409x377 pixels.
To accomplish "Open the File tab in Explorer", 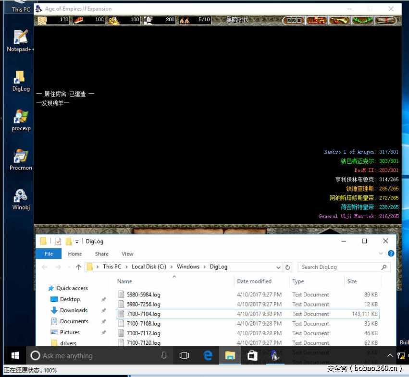I will point(49,254).
